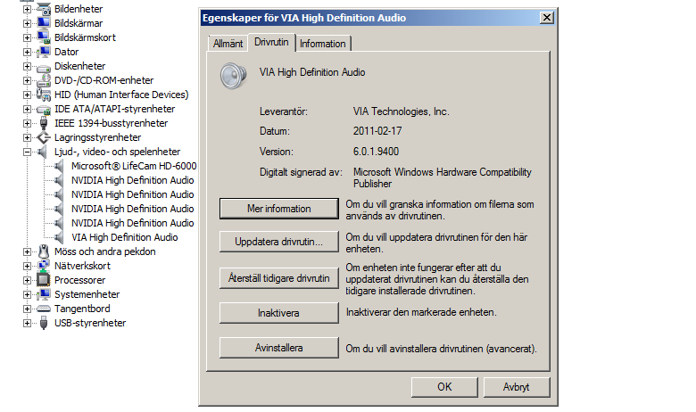696x412 pixels.
Task: Click the Inaktivera button
Action: (x=278, y=313)
